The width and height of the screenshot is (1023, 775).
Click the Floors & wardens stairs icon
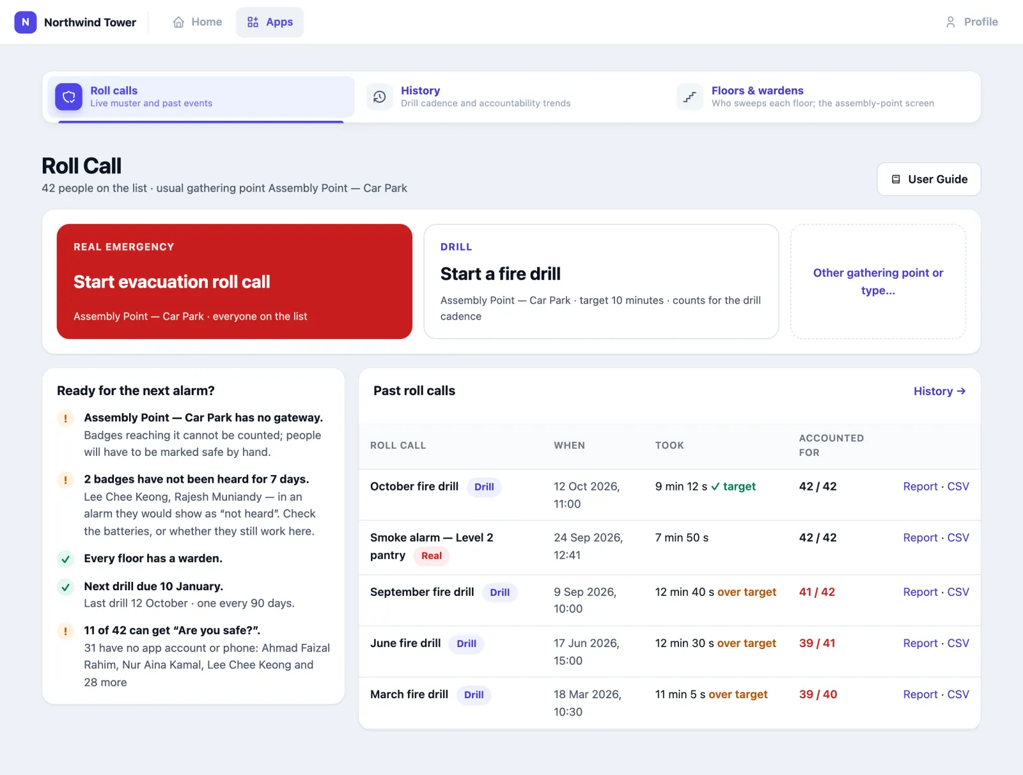[x=690, y=97]
